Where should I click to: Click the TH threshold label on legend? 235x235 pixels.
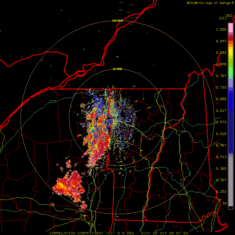224,203
